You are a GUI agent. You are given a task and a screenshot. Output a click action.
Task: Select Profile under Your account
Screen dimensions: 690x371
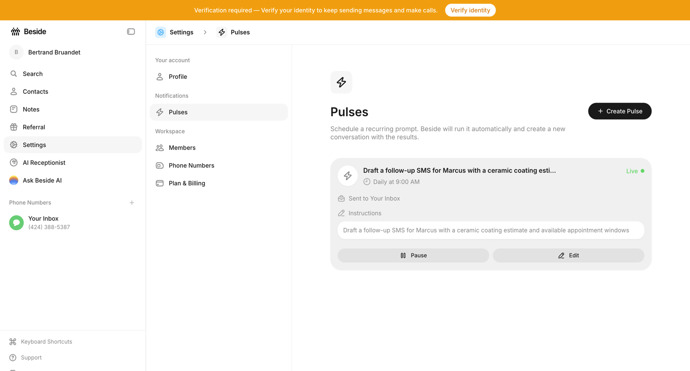point(219,77)
